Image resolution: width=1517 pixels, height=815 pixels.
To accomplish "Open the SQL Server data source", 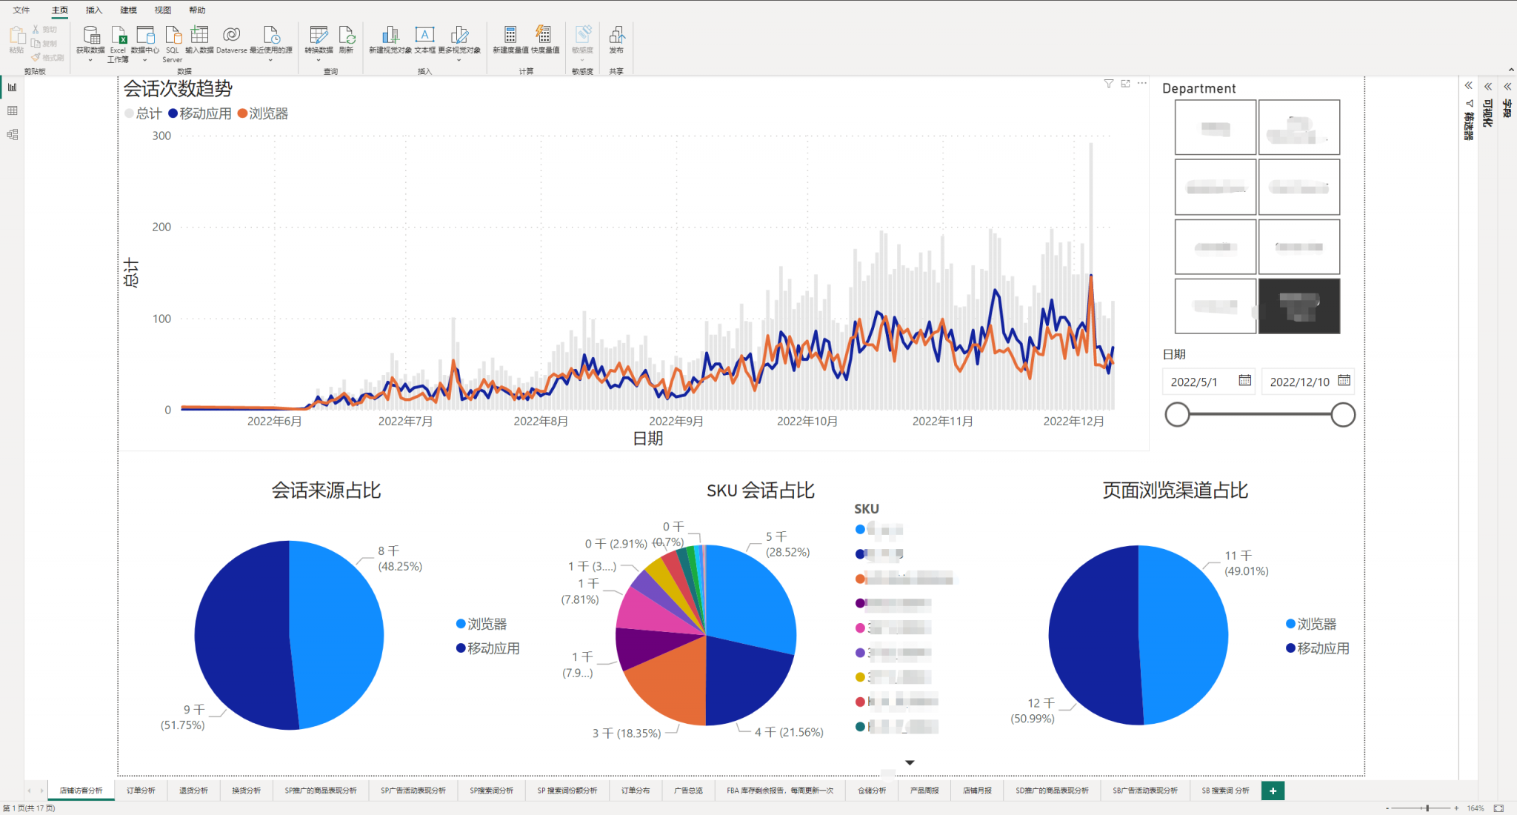I will tap(173, 36).
